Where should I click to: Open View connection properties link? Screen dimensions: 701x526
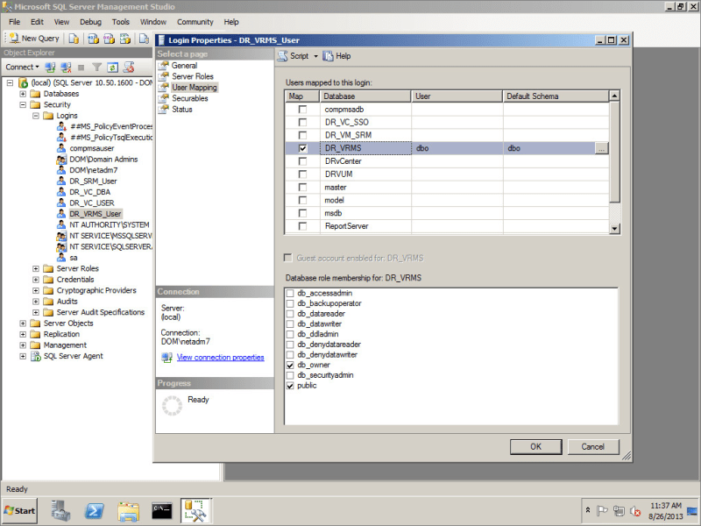(x=220, y=358)
